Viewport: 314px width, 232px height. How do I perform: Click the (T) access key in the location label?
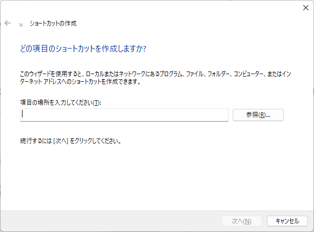pos(97,103)
